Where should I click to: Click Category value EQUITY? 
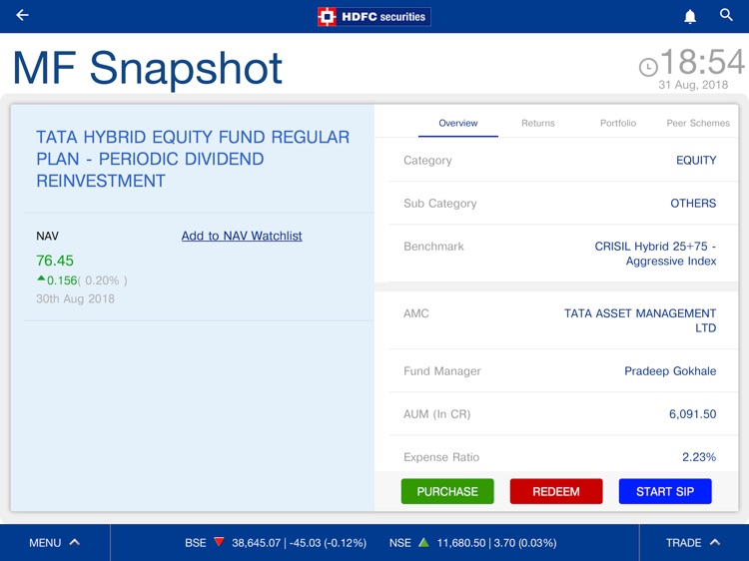696,161
